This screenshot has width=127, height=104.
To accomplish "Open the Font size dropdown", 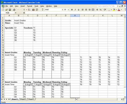I will click(68, 10).
